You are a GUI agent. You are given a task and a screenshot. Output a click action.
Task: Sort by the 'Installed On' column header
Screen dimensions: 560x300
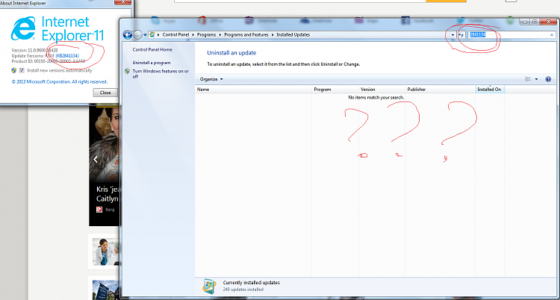click(x=490, y=90)
